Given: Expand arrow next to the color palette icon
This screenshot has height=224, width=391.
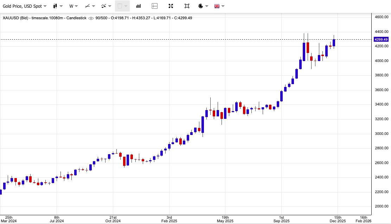Looking at the screenshot, I should click(x=207, y=6).
